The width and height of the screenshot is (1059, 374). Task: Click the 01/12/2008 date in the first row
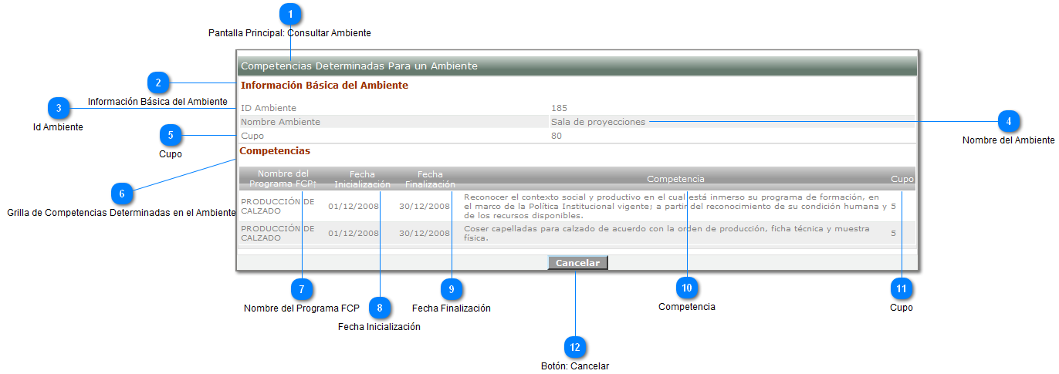click(x=353, y=207)
